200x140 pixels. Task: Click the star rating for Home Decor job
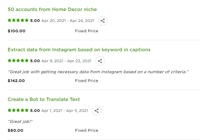(x=18, y=20)
